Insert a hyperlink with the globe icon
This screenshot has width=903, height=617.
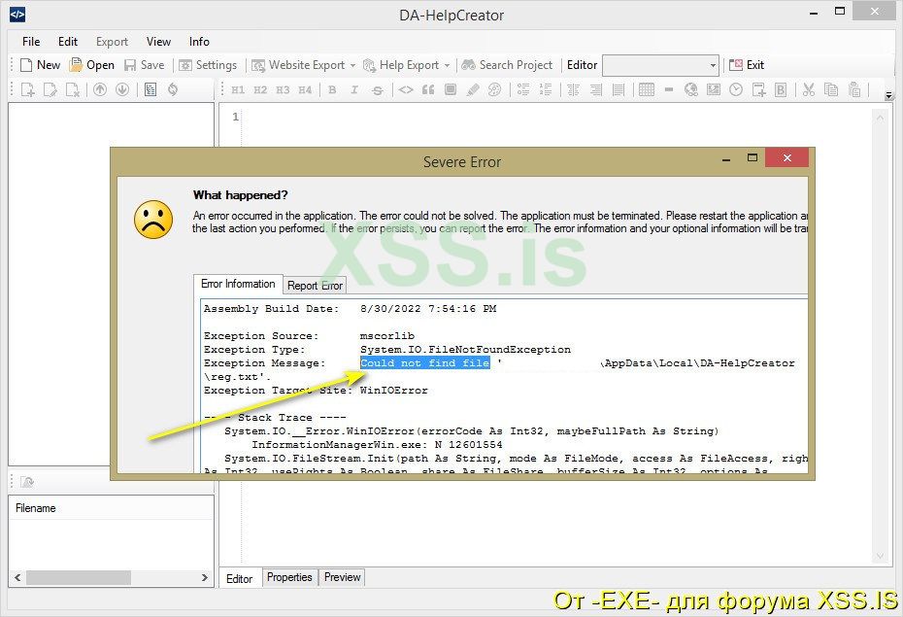point(691,89)
